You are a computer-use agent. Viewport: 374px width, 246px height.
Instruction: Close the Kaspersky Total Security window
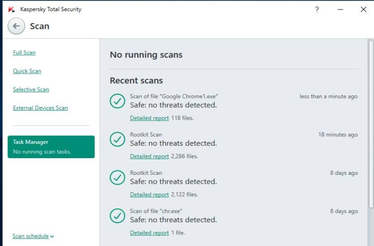tap(363, 9)
